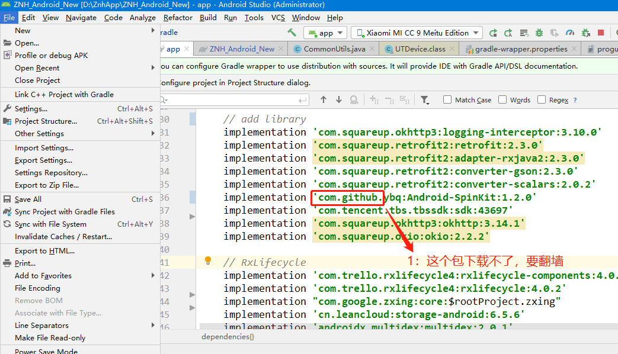Click the Find All Usages icon in search bar

[x=354, y=100]
